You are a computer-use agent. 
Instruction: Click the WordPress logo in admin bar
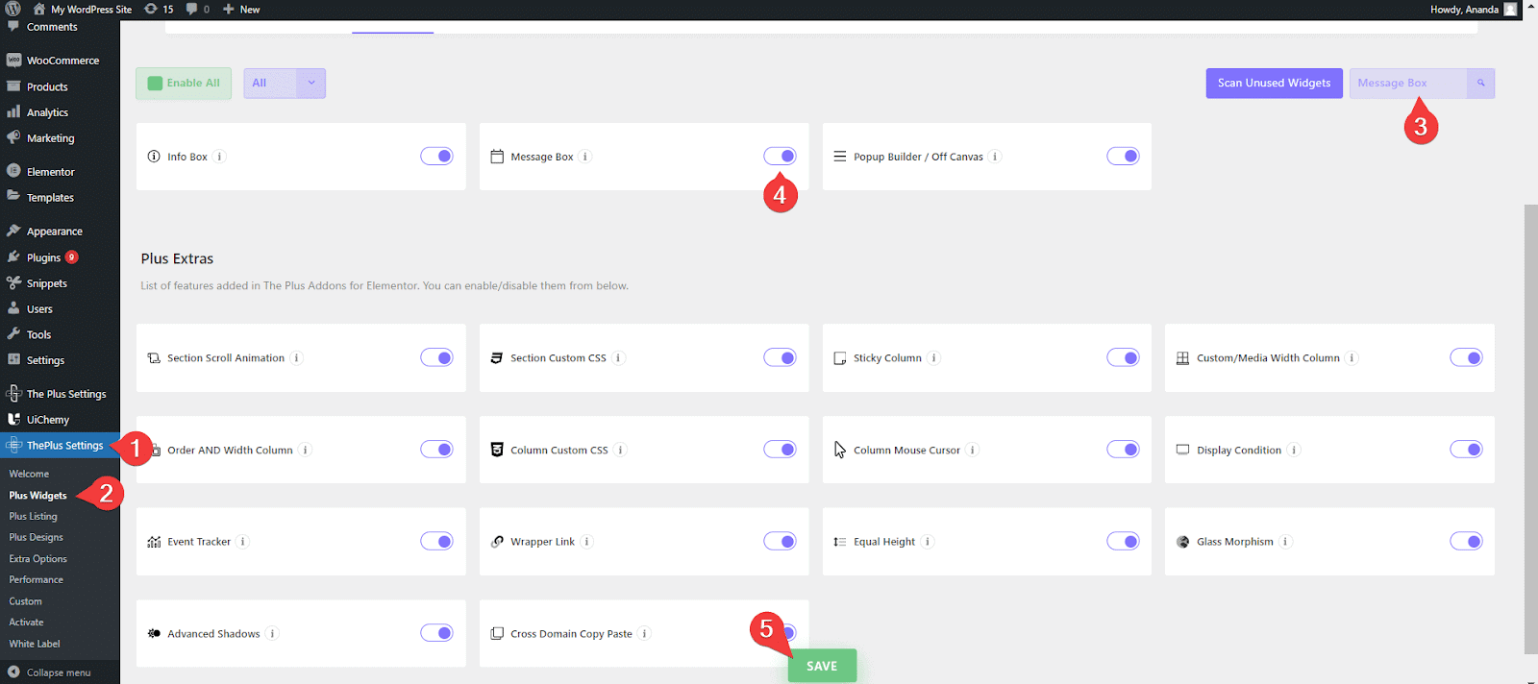point(12,9)
